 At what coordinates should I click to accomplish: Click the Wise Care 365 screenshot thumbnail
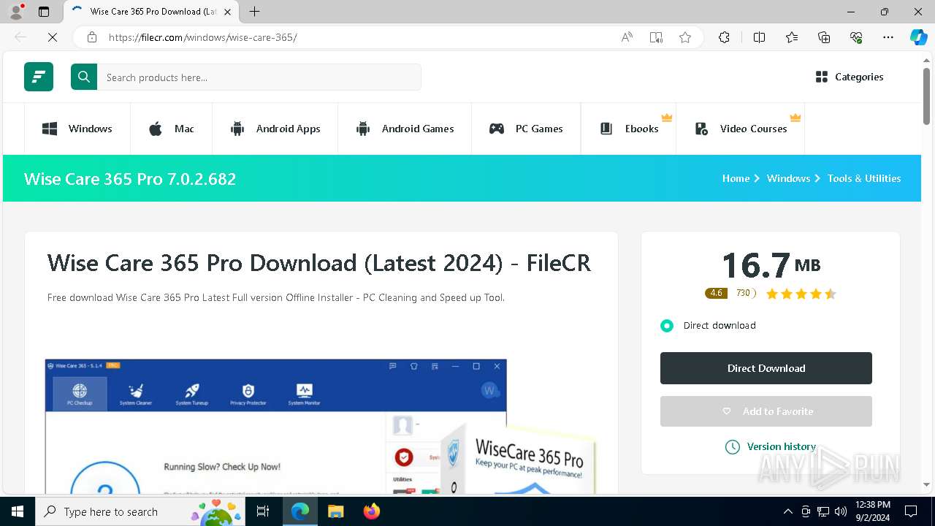point(321,425)
